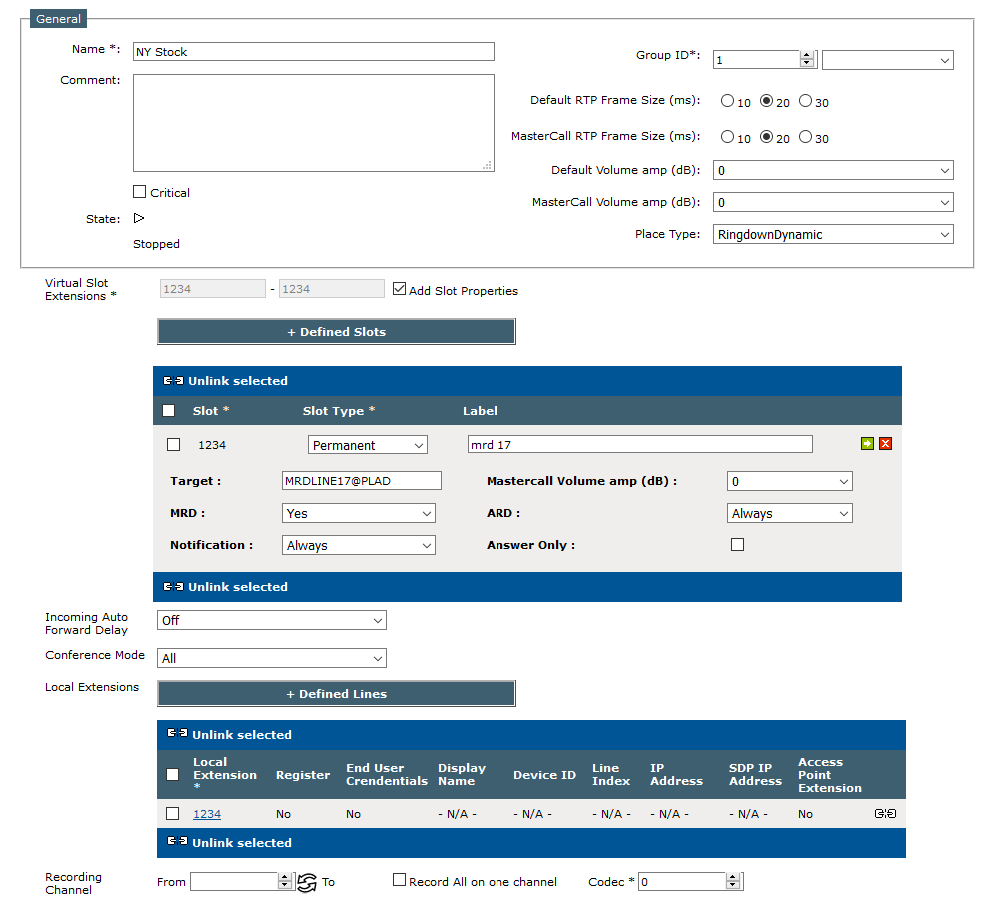Click link icon at end of 1234 extension row

pos(884,813)
